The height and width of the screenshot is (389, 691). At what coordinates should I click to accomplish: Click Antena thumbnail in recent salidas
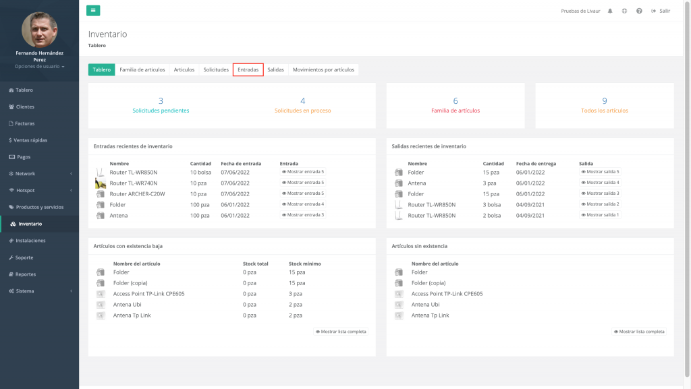pos(399,183)
